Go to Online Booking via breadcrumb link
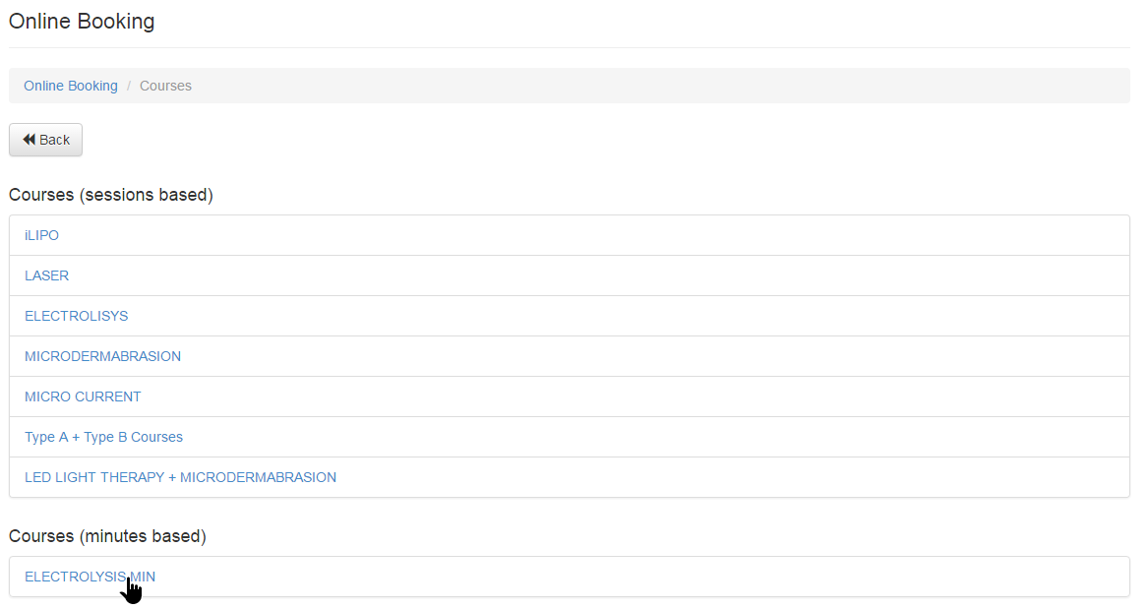Viewport: 1148px width, 609px height. (71, 86)
